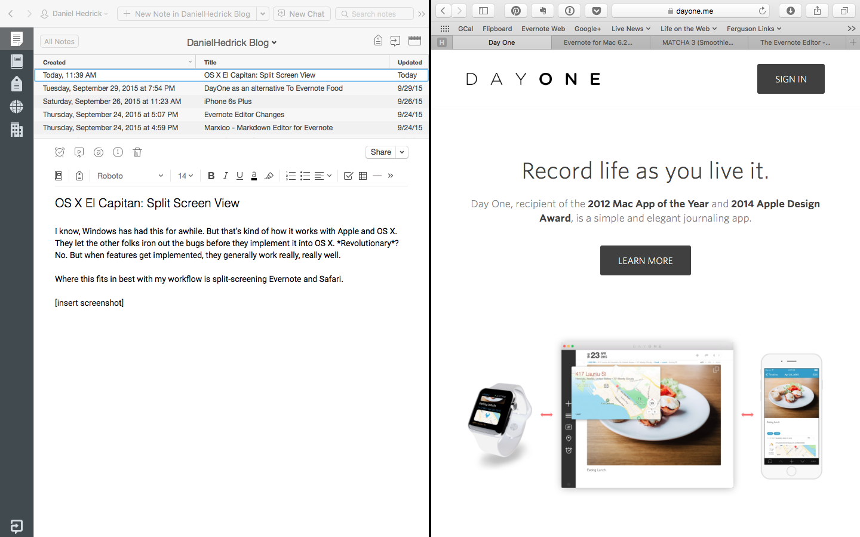Switch to the MATCHA 3 Smoothie tab
860x537 pixels.
click(x=699, y=42)
